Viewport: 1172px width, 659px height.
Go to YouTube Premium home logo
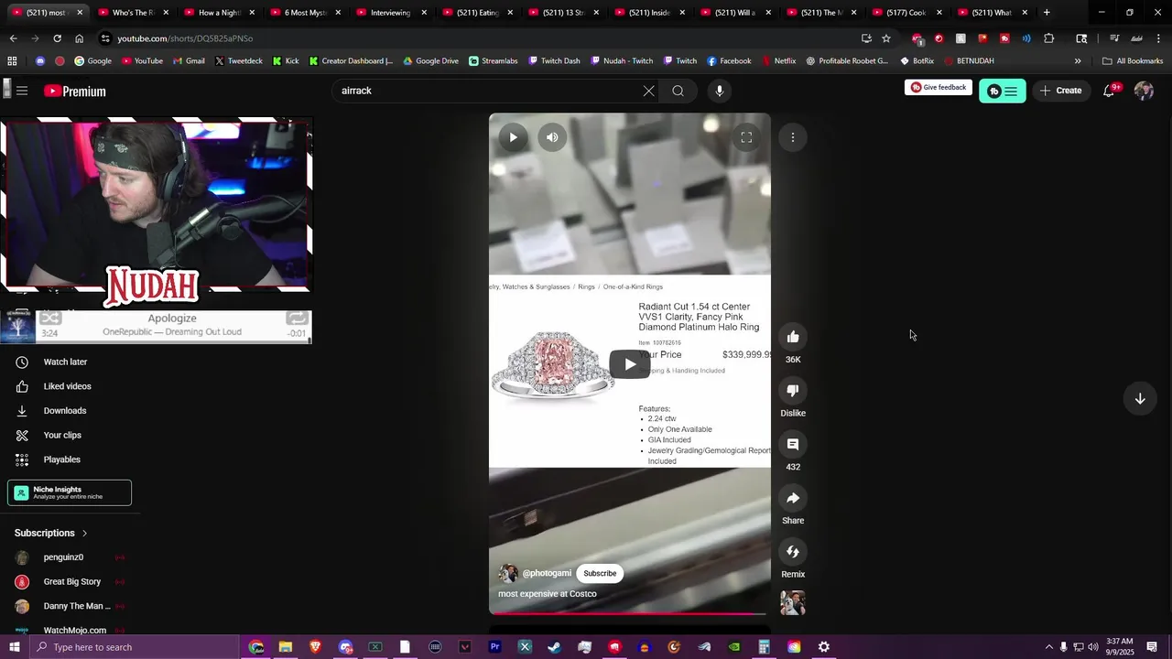coord(75,91)
